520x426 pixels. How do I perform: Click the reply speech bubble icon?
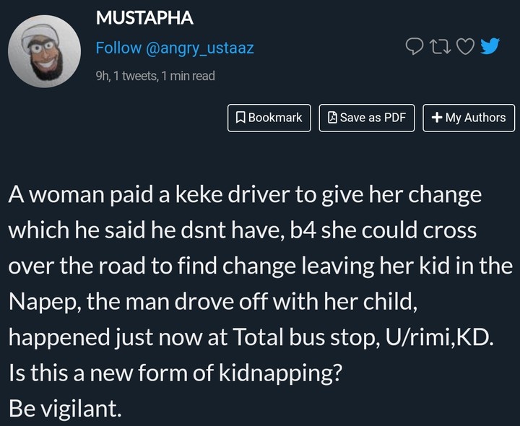414,47
